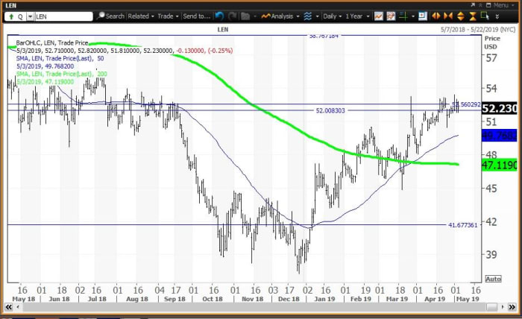Click the blue undo arrow icon
Image resolution: width=522 pixels, height=319 pixels.
tap(218, 16)
